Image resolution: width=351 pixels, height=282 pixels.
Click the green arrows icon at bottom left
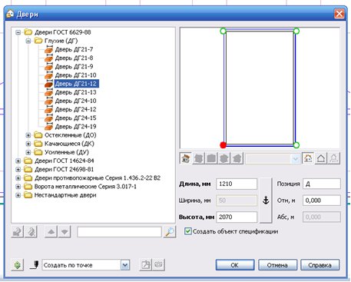coord(17,265)
